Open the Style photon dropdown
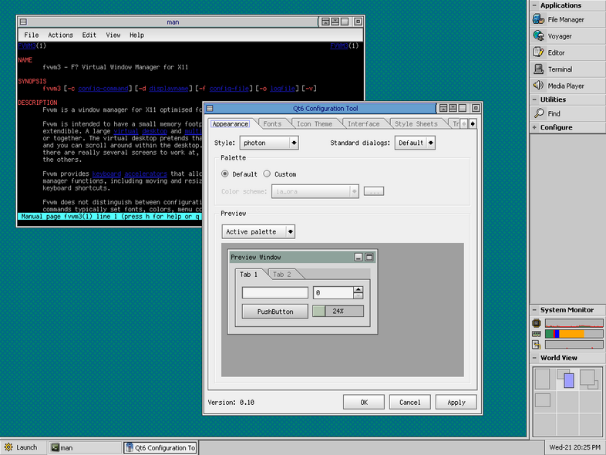This screenshot has height=455, width=606. [269, 143]
